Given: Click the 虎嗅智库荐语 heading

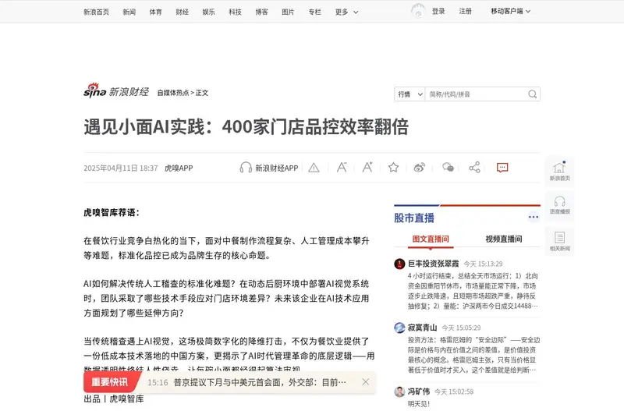Looking at the screenshot, I should tap(111, 212).
